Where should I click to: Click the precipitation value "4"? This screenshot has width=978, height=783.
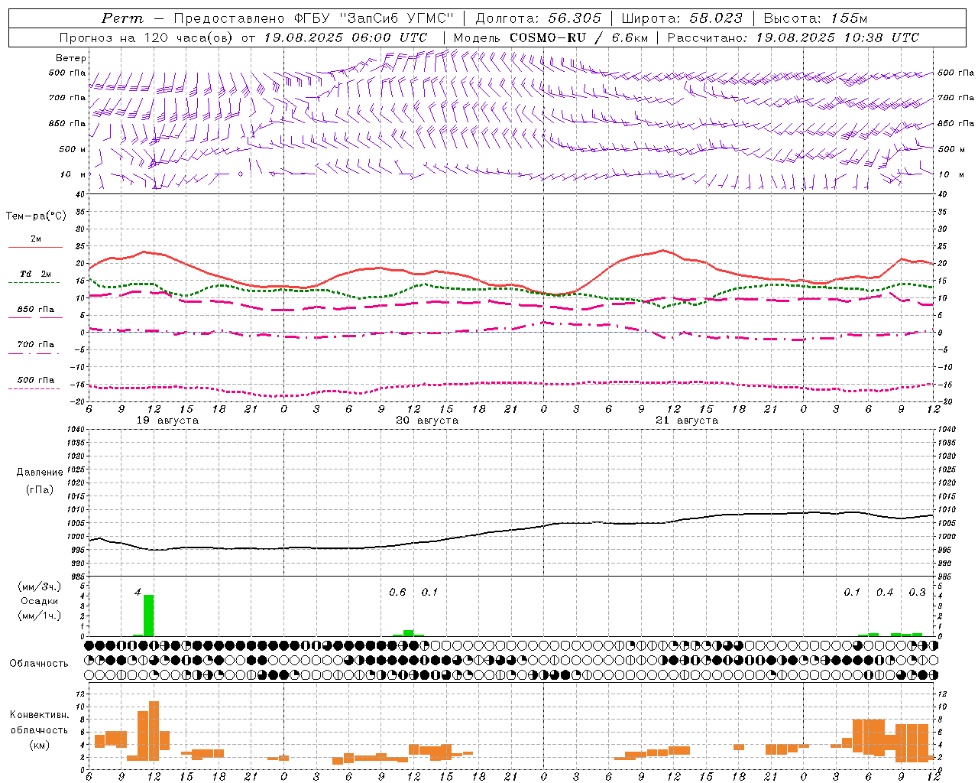(x=138, y=593)
